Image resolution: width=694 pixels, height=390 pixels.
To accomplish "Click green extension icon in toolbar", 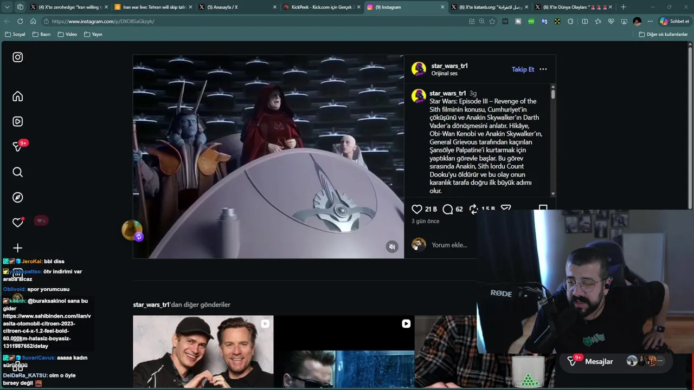I will 531,21.
